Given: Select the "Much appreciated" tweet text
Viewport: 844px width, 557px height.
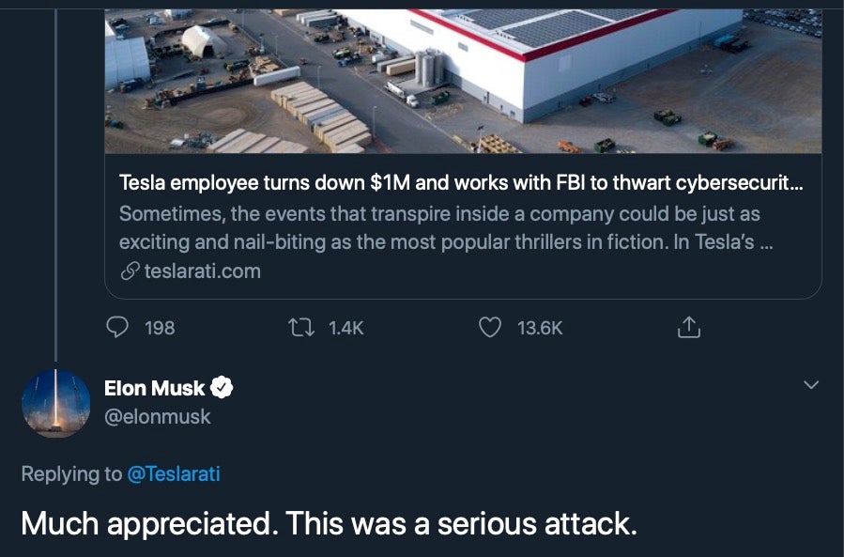Looking at the screenshot, I should point(329,522).
